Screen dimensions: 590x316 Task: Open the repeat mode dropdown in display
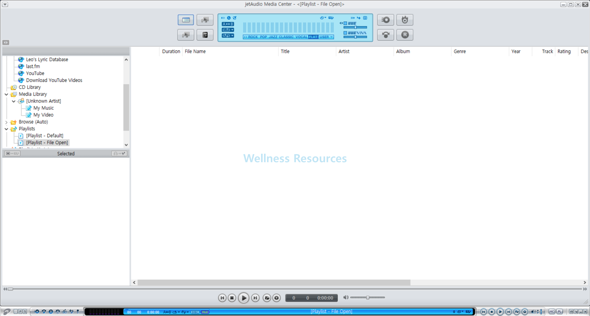click(228, 30)
